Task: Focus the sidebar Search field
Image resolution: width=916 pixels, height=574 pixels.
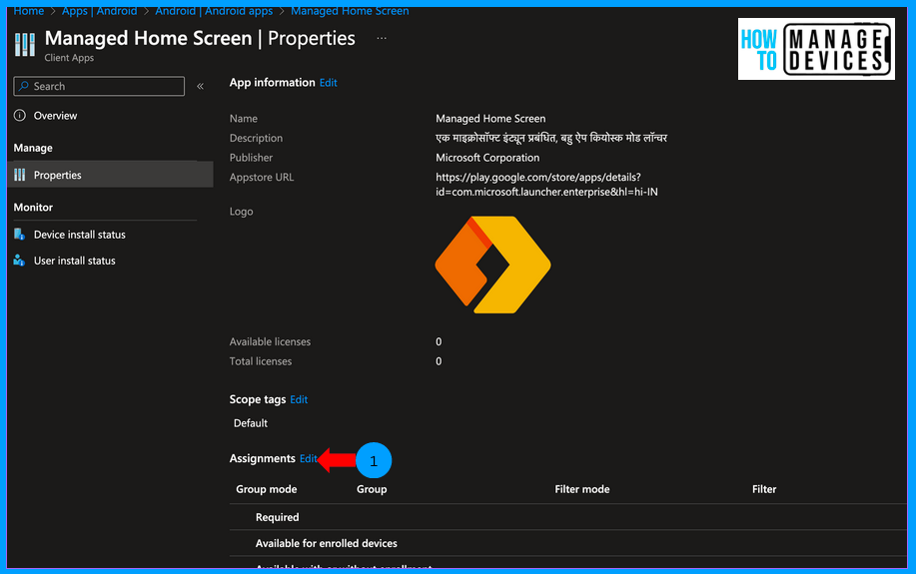Action: click(99, 87)
